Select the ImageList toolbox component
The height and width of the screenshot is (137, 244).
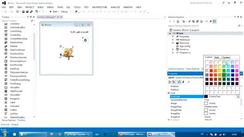[x=14, y=99]
